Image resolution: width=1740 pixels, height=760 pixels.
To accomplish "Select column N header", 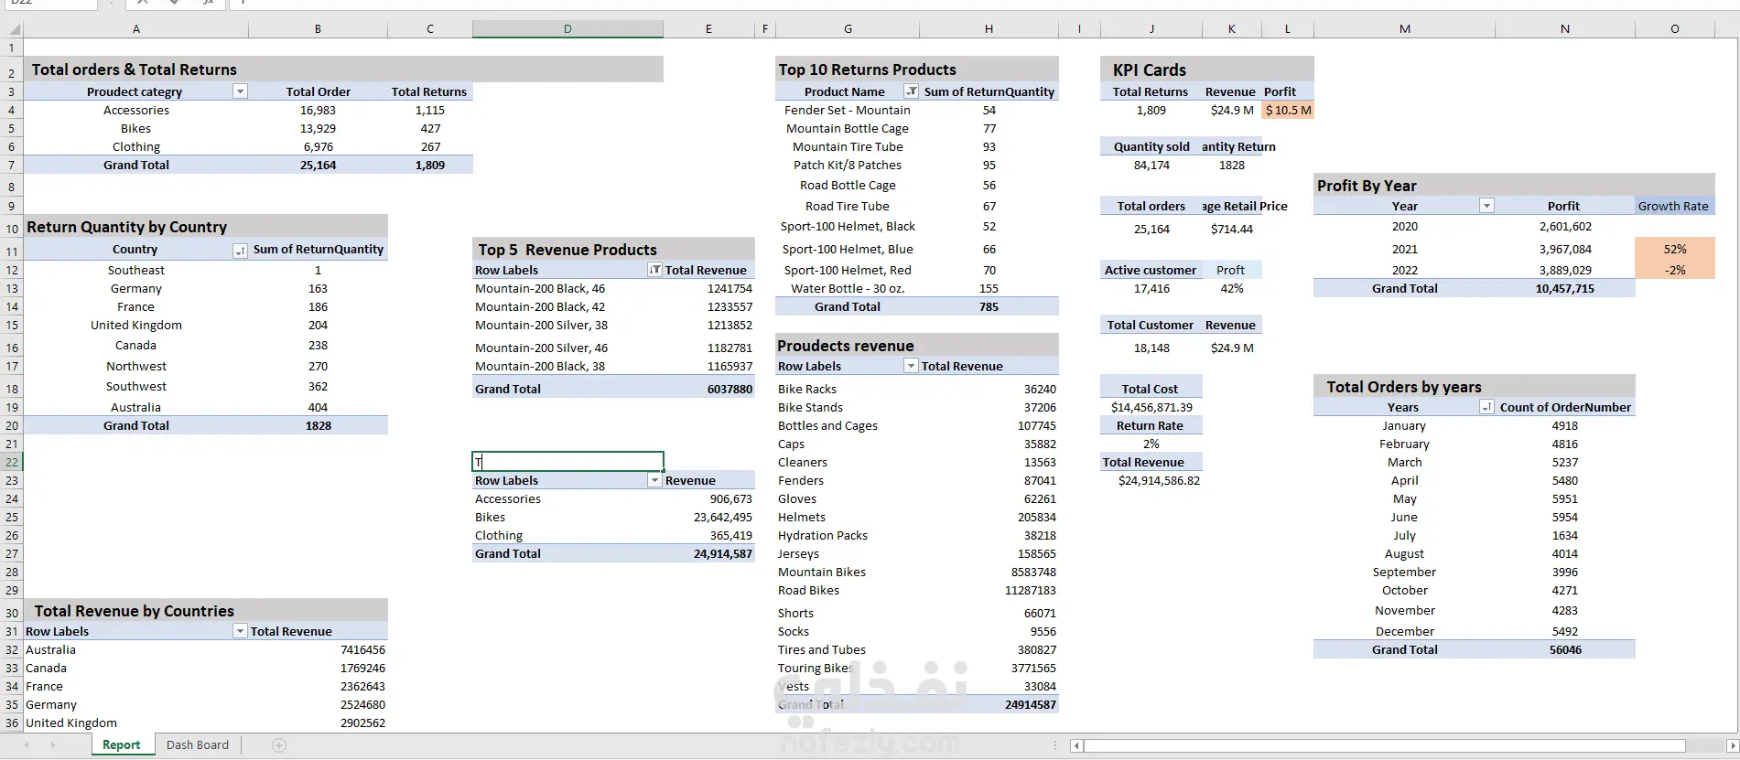I will [1565, 29].
